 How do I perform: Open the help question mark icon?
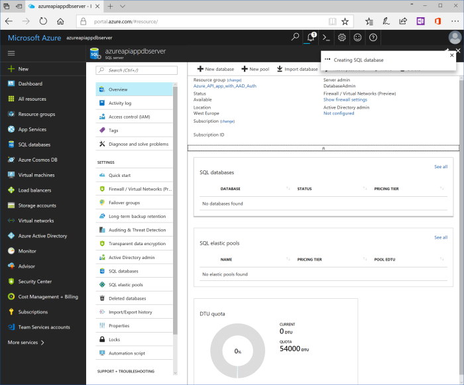point(373,38)
